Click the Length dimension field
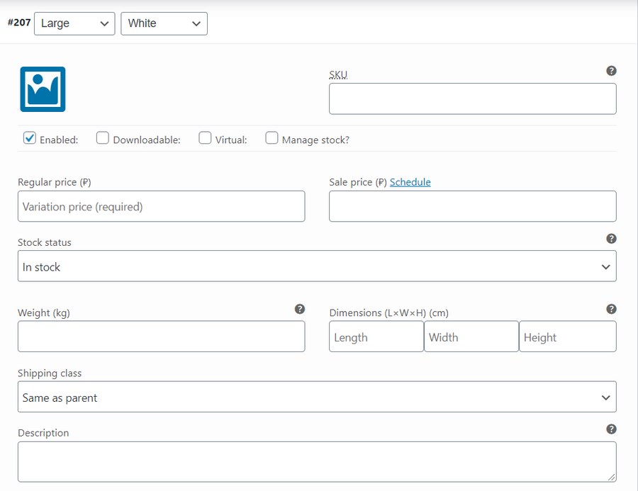This screenshot has height=491, width=638. pos(376,337)
